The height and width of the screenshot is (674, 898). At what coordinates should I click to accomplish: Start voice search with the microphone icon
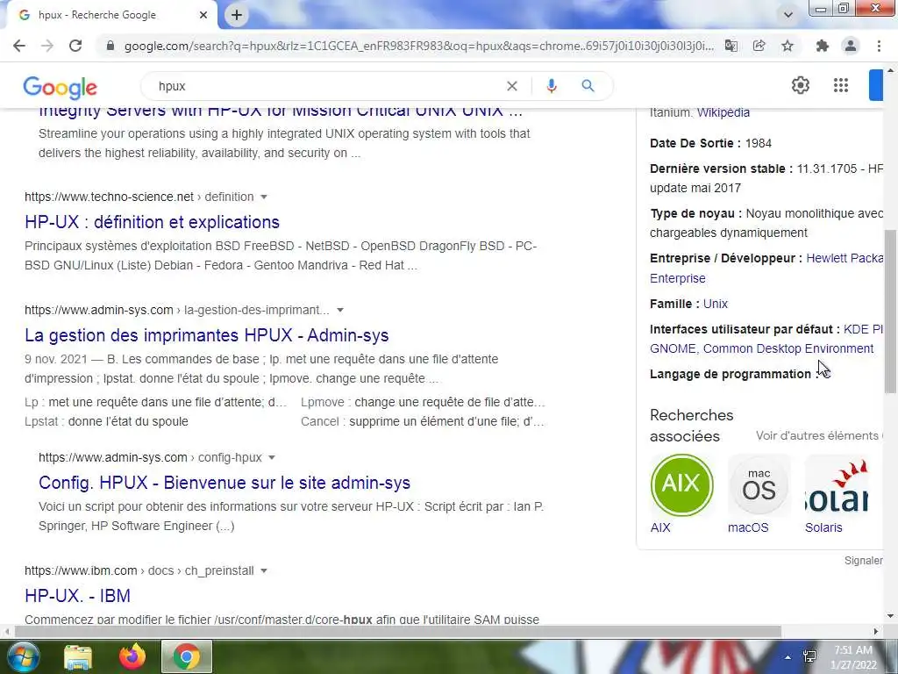point(551,86)
